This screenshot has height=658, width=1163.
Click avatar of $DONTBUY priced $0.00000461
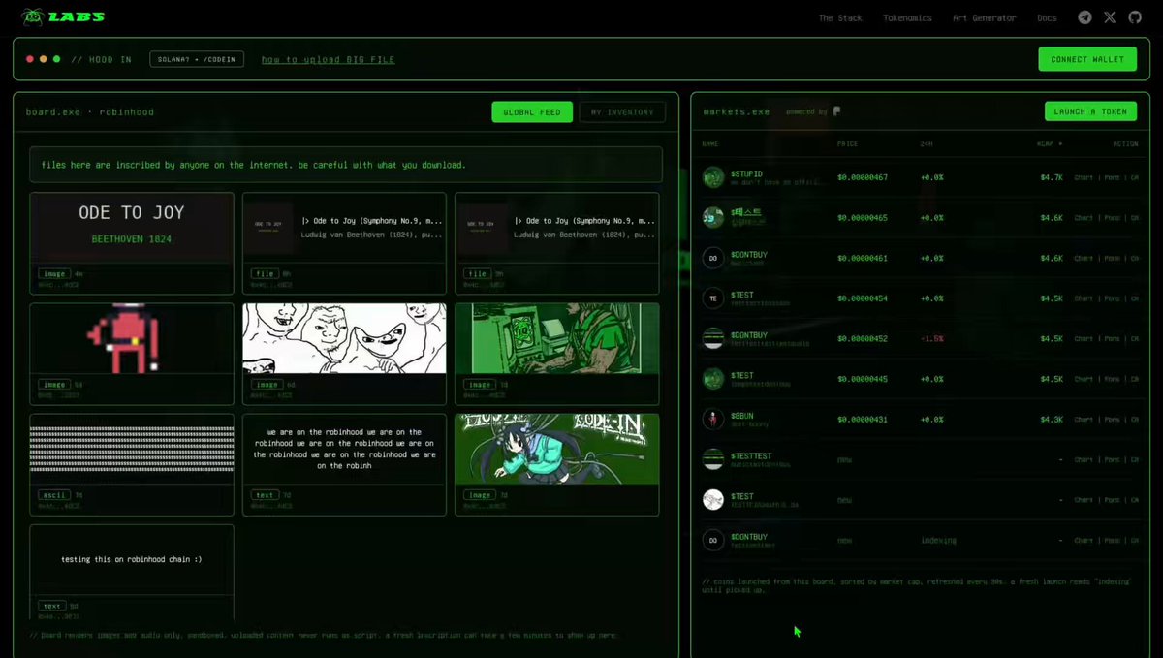click(713, 258)
